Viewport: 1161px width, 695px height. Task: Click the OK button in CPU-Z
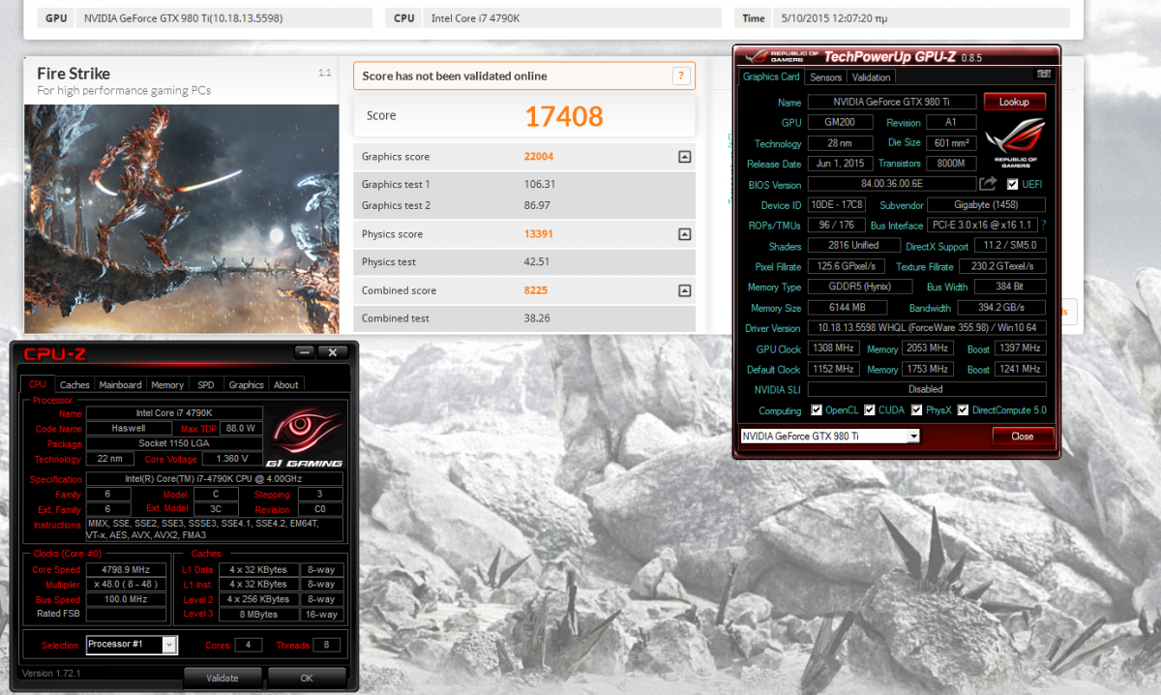[307, 678]
